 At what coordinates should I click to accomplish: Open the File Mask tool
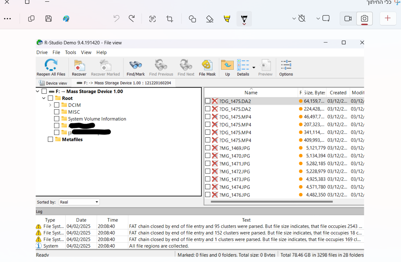pos(207,68)
